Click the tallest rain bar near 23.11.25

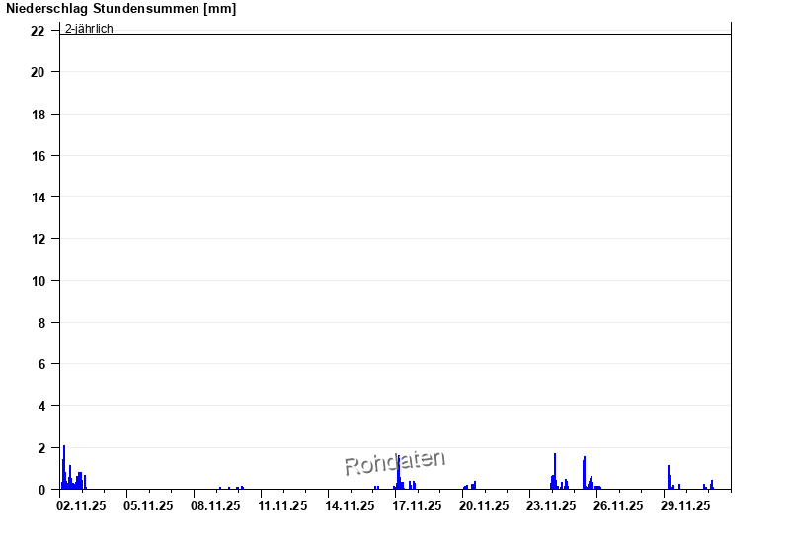coord(555,470)
